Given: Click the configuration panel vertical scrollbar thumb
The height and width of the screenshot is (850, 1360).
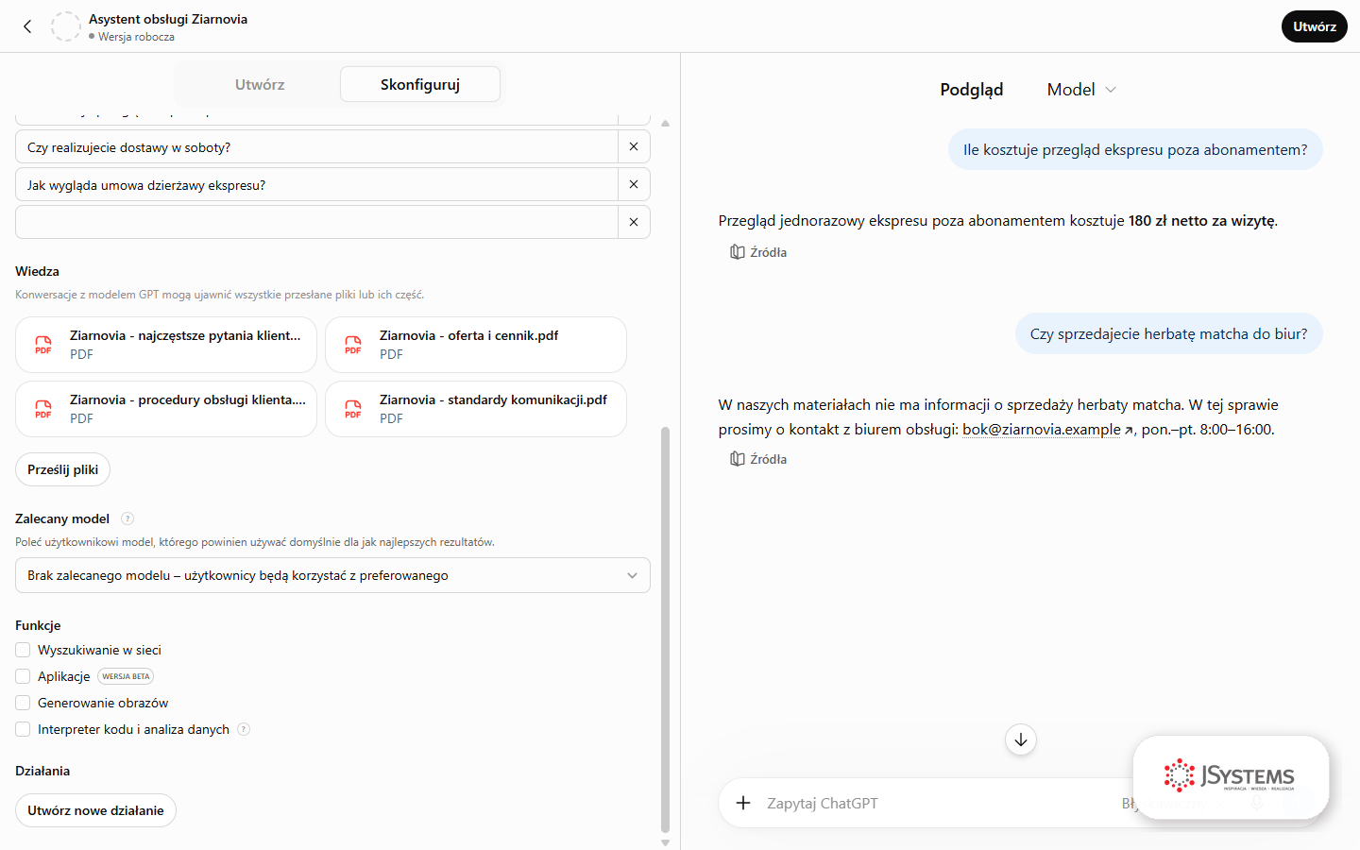Looking at the screenshot, I should [665, 630].
